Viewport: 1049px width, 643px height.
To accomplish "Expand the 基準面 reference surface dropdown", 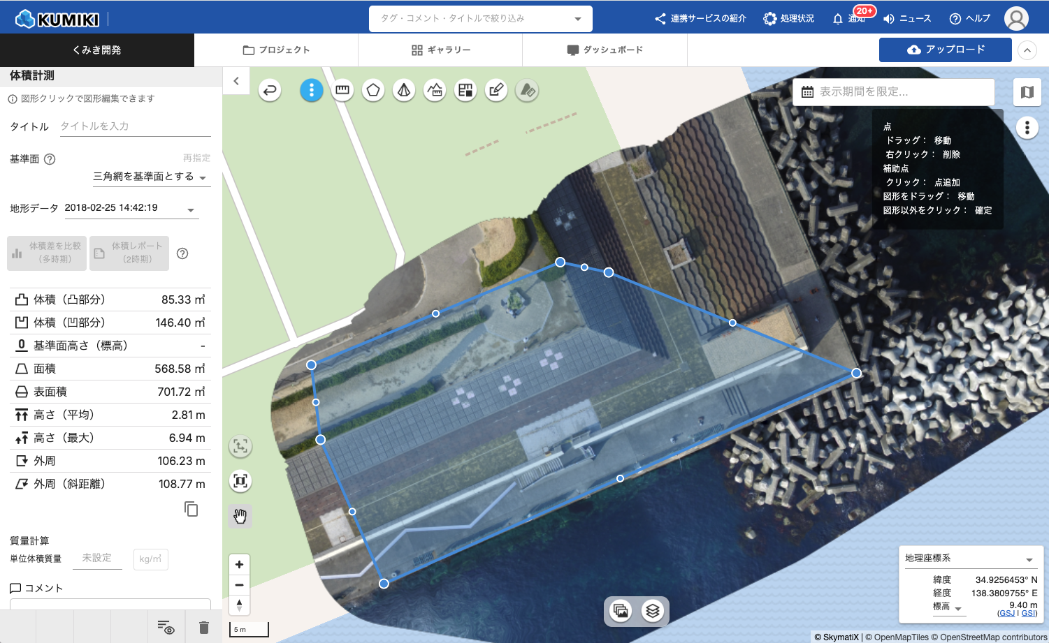I will 151,177.
